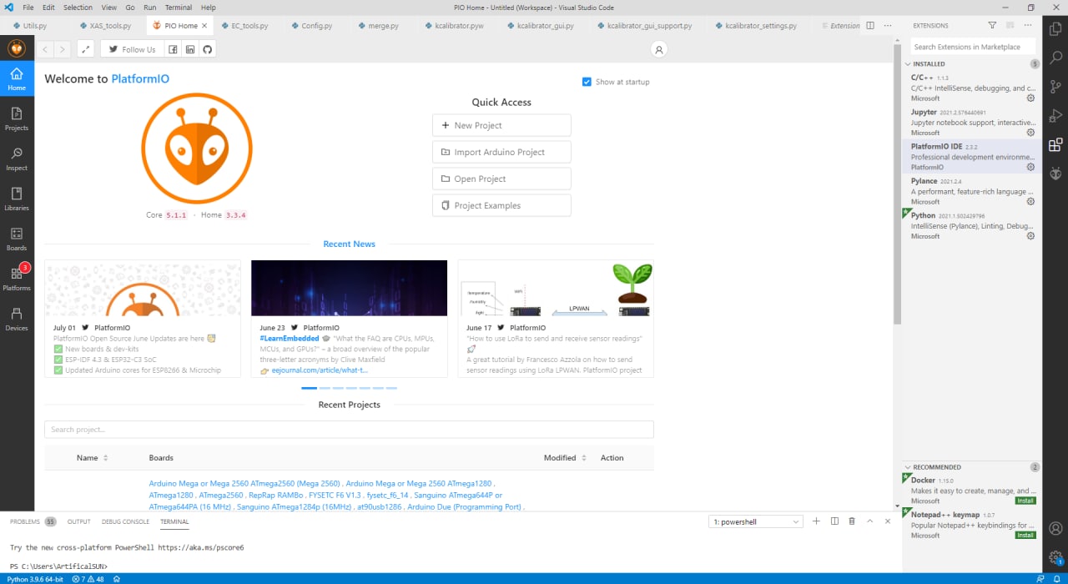The height and width of the screenshot is (584, 1068).
Task: Maximize the terminal panel with the chevron
Action: point(869,521)
